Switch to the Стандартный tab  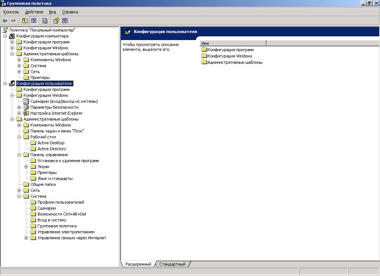(172, 264)
